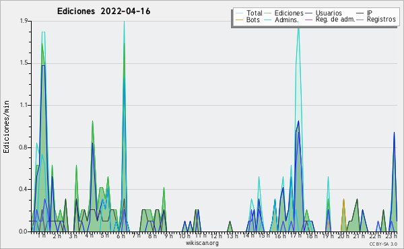
Task: Click the 0.4 y-axis value
Action: pos(24,190)
